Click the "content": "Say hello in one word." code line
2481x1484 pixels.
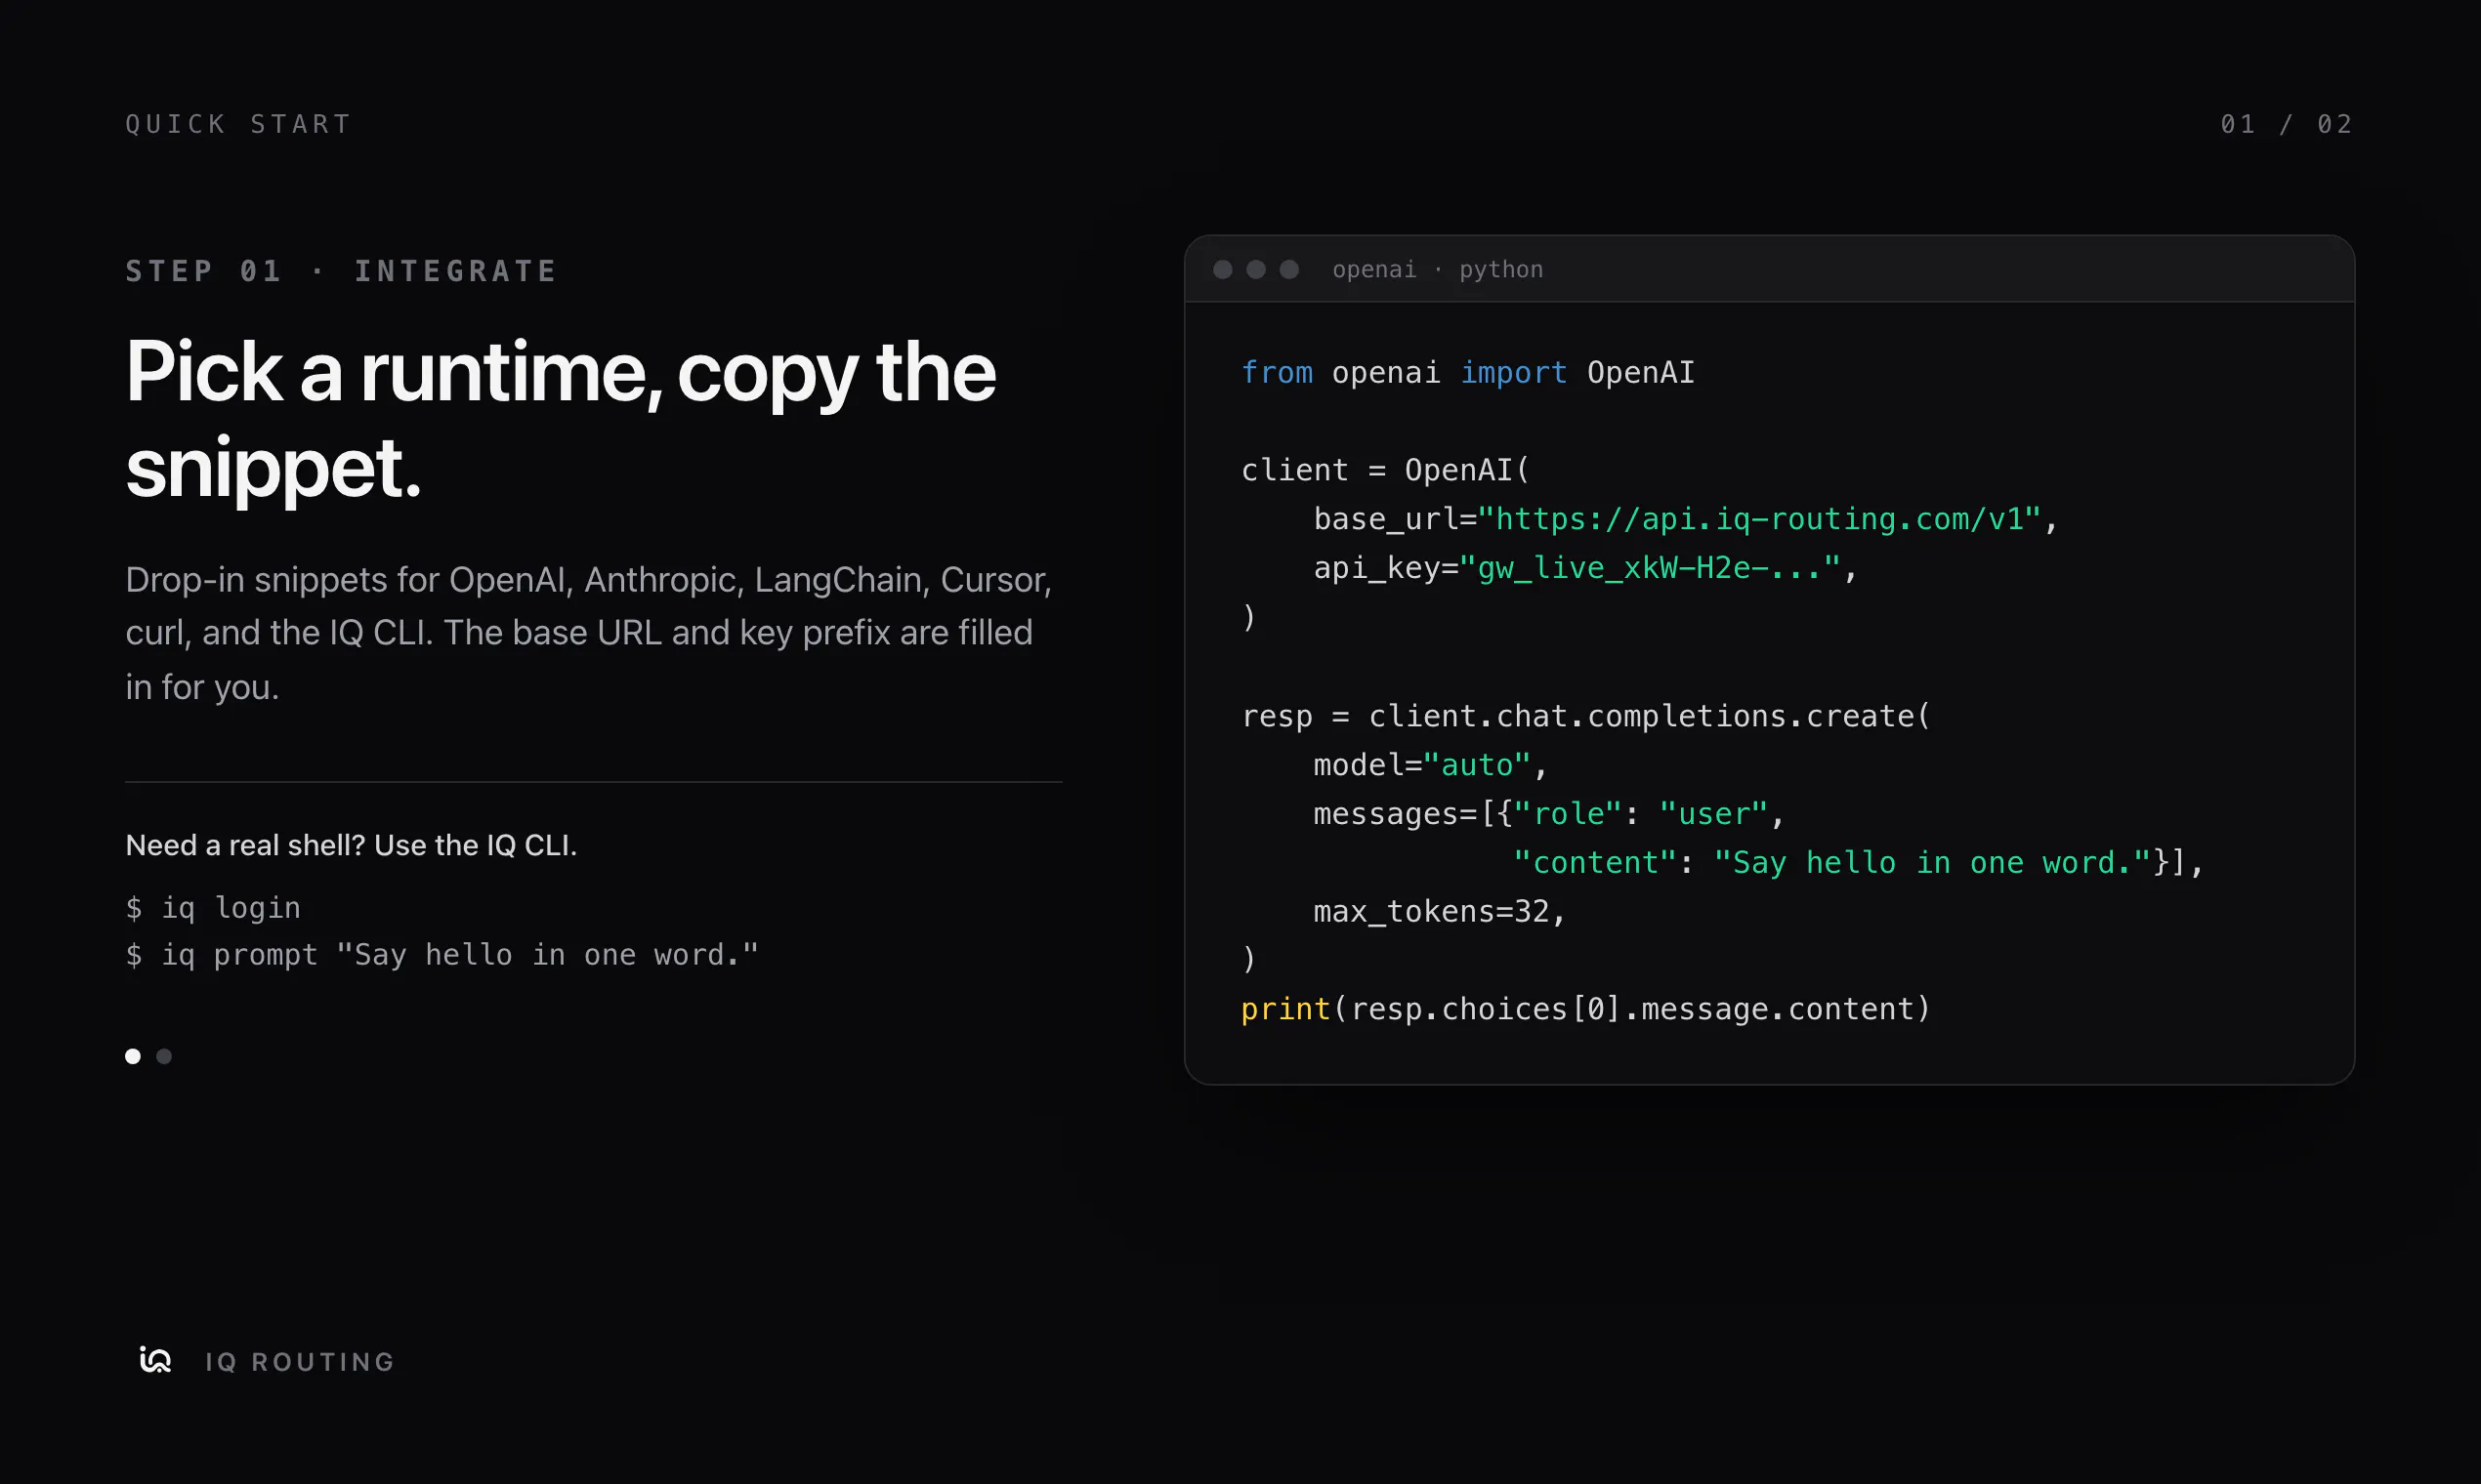[1859, 863]
